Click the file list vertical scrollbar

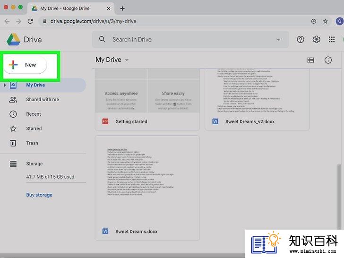click(x=339, y=197)
